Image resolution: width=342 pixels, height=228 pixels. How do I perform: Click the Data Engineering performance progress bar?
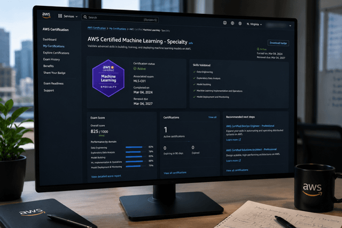click(136, 147)
